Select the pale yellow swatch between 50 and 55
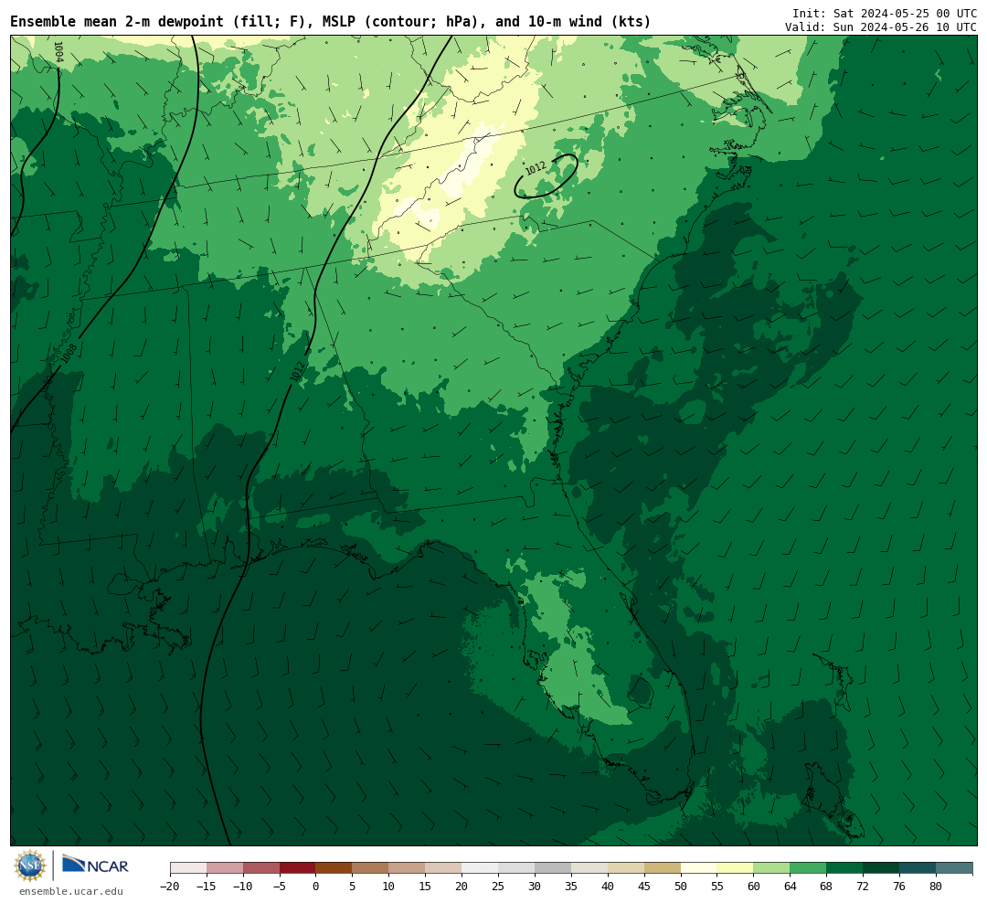 (699, 868)
